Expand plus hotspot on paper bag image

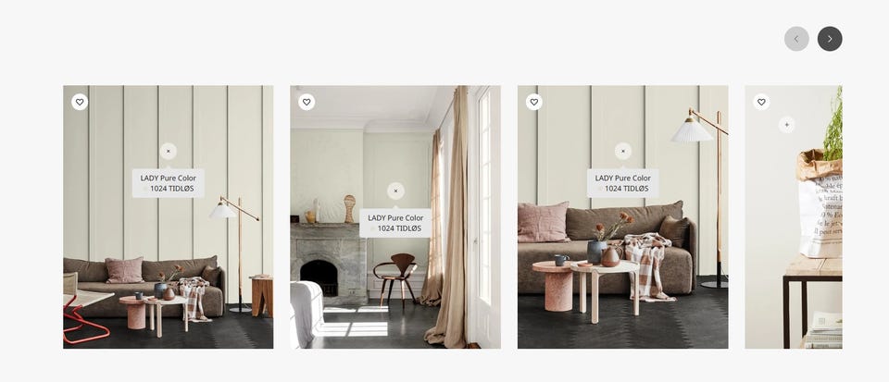pos(786,125)
